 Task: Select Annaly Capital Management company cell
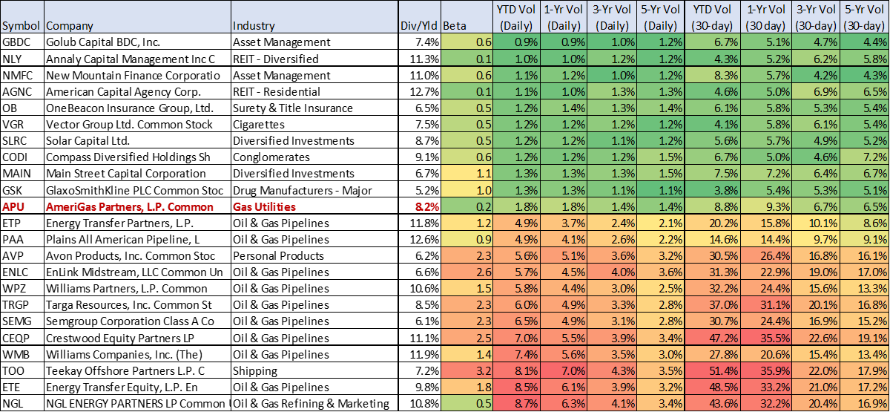tap(137, 59)
